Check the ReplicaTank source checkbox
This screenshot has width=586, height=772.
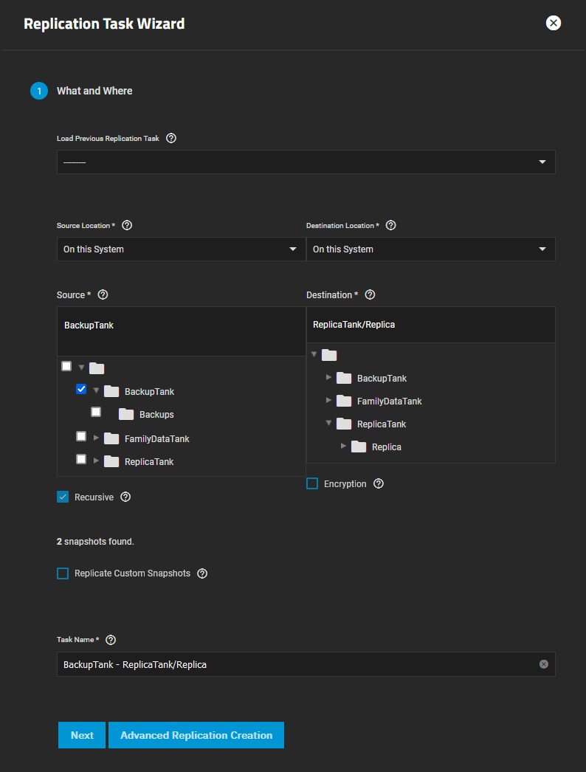[81, 459]
